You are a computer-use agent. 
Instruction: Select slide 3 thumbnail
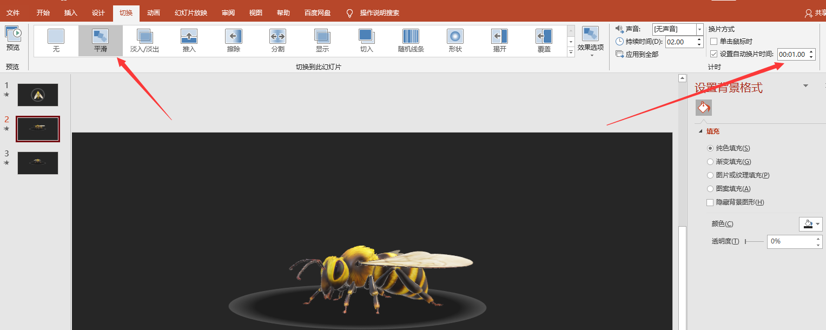click(38, 163)
